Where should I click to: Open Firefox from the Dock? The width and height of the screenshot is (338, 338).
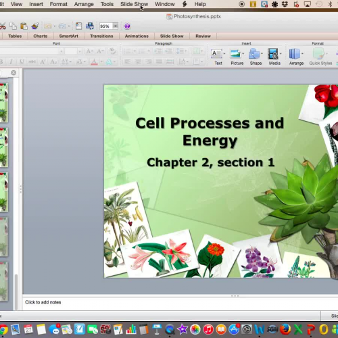[x=285, y=330]
